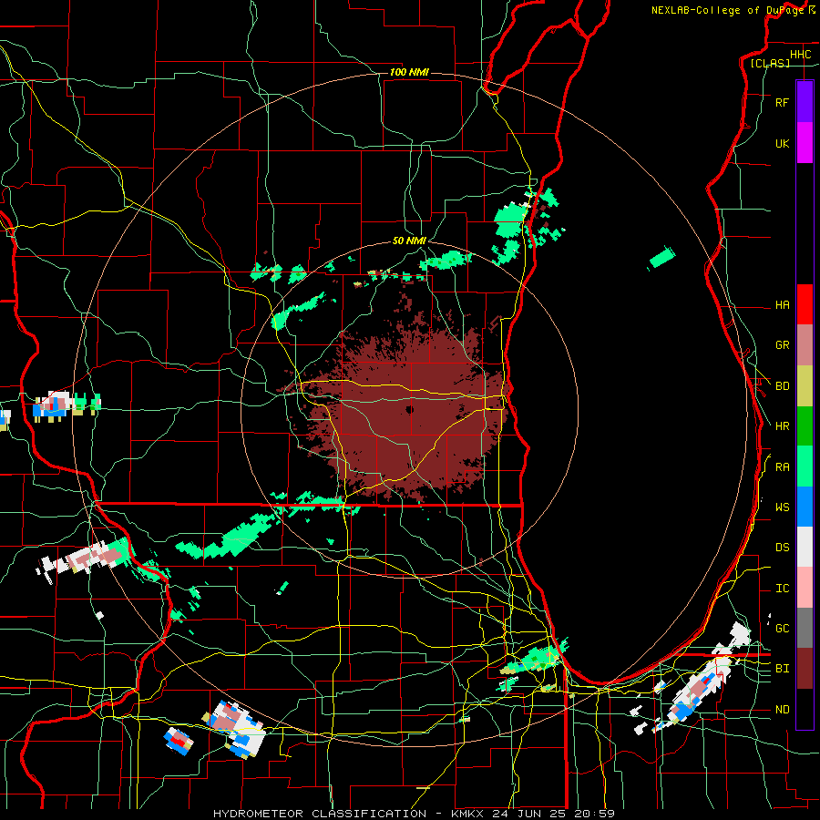Click the '24 JUN 25 20:59' timestamp
820x820 pixels.
click(x=553, y=814)
